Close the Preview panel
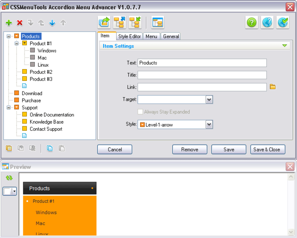 click(x=290, y=167)
